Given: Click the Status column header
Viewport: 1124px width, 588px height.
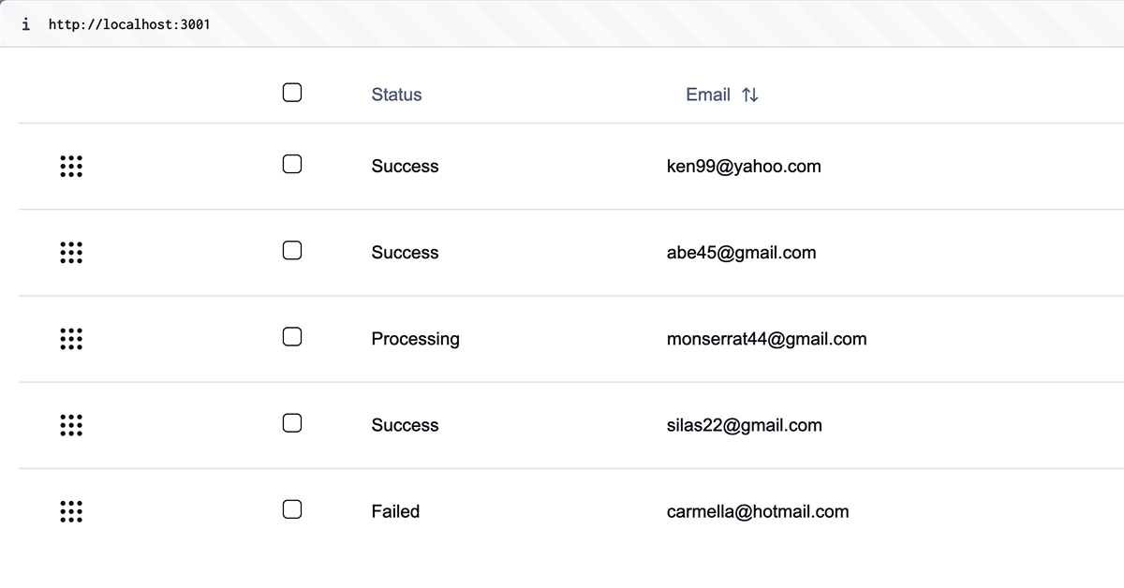Looking at the screenshot, I should point(397,95).
